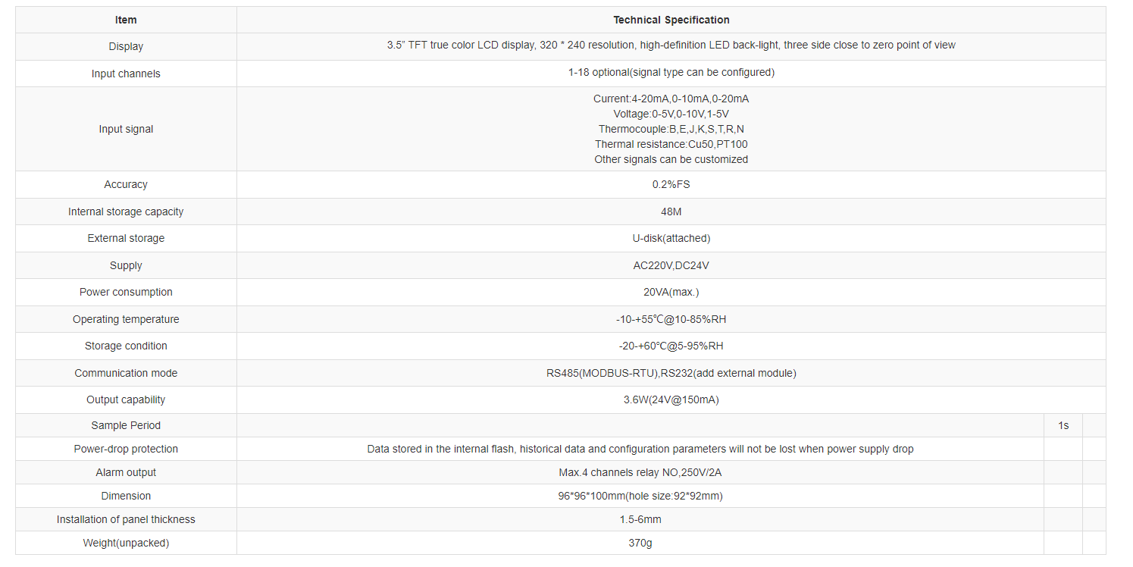Select the "Power consumption" row label
The width and height of the screenshot is (1133, 567).
point(126,292)
